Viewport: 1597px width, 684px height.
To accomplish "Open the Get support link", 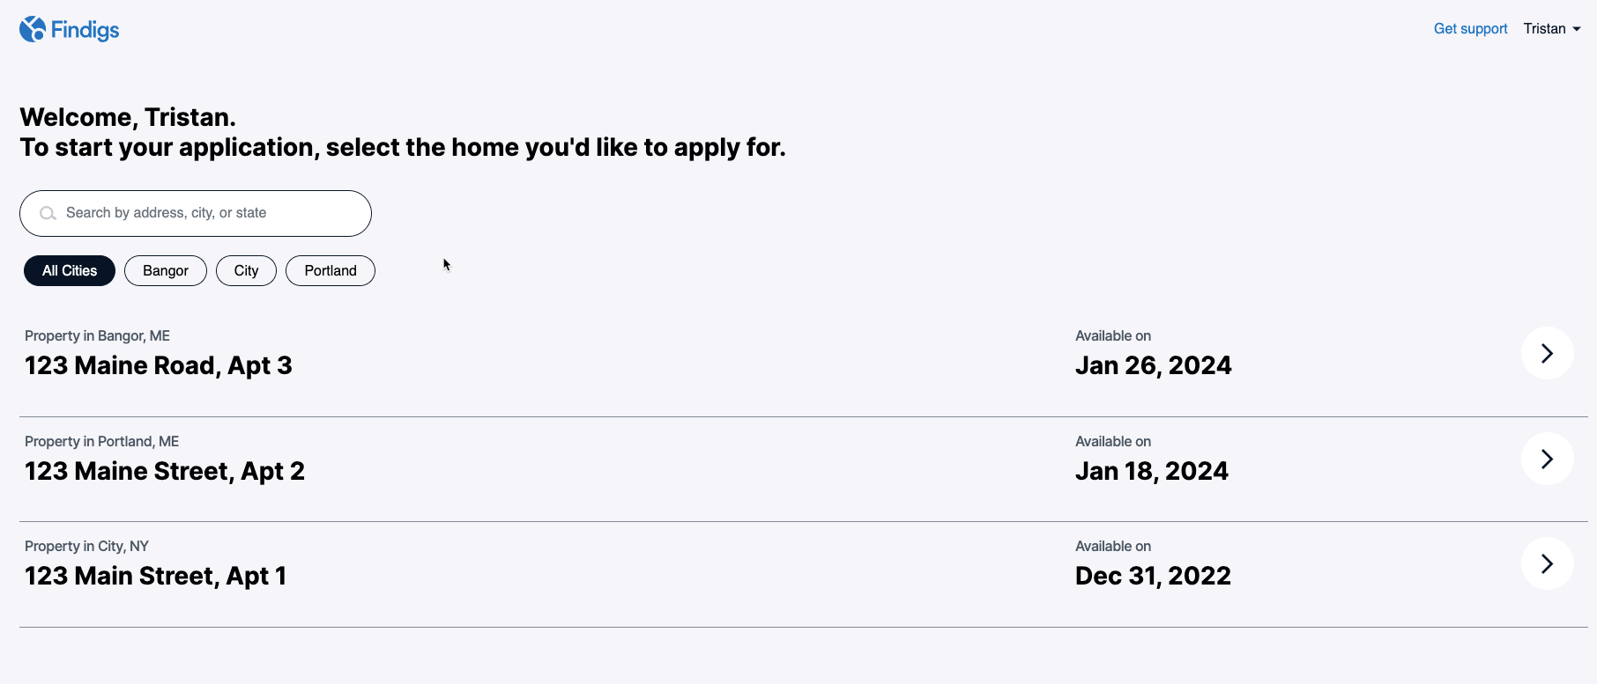I will pyautogui.click(x=1470, y=29).
